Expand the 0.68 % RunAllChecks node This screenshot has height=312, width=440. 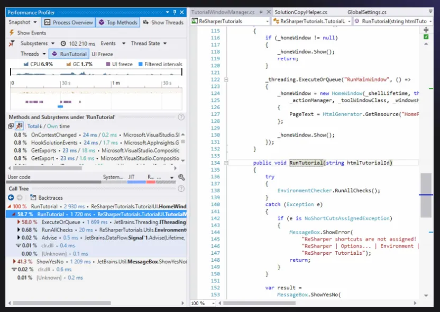point(19,230)
